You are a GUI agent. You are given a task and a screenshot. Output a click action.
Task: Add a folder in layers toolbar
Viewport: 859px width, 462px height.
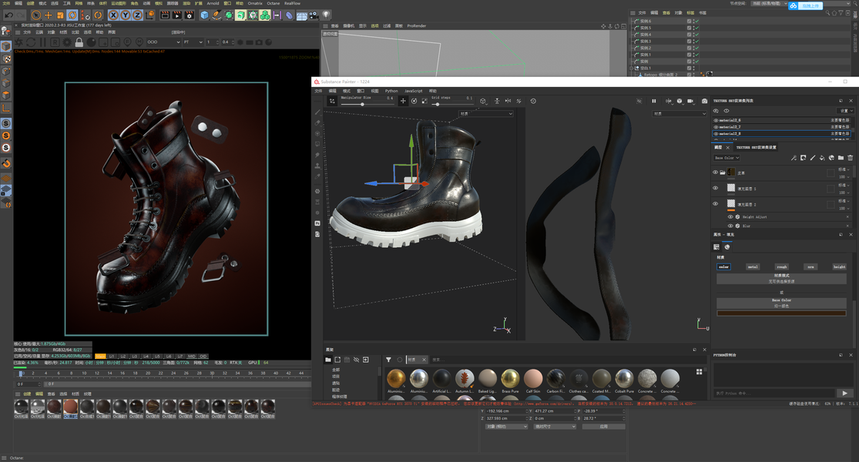click(x=841, y=158)
